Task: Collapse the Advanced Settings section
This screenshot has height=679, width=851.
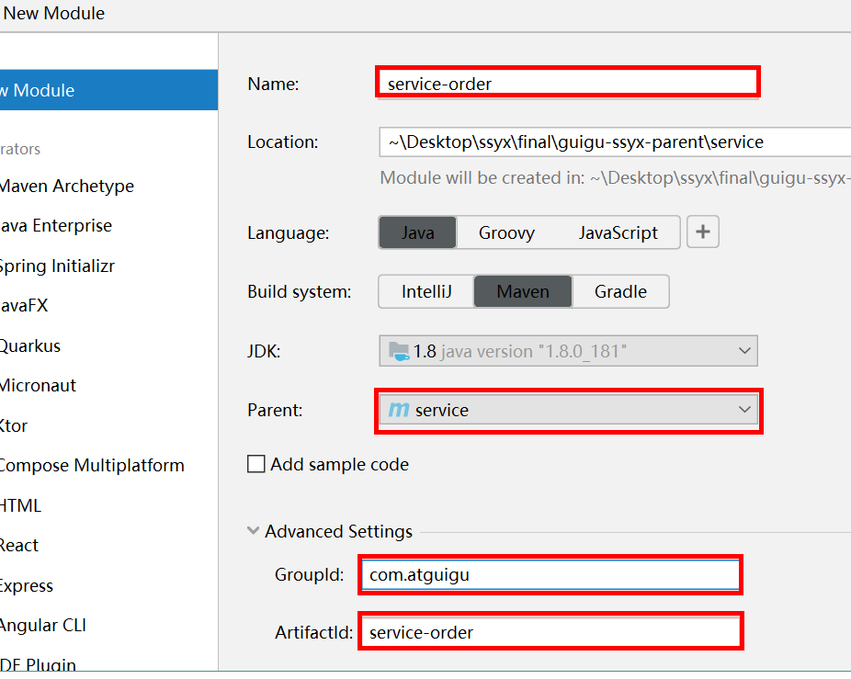Action: (x=254, y=531)
